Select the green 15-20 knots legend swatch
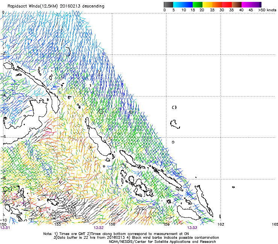The width and height of the screenshot is (278, 244). [198, 5]
